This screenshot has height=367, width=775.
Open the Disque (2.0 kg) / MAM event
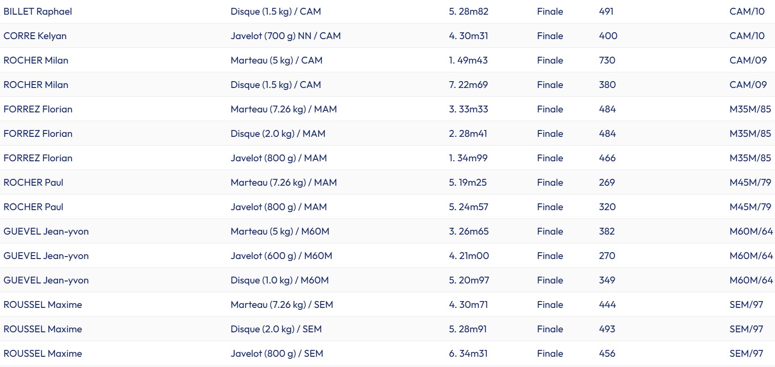[x=278, y=133]
